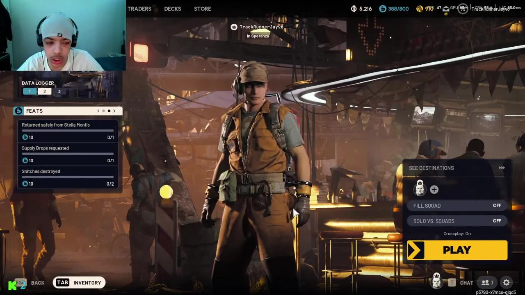Image resolution: width=525 pixels, height=295 pixels.
Task: Click the Feats header icon
Action: (x=18, y=111)
